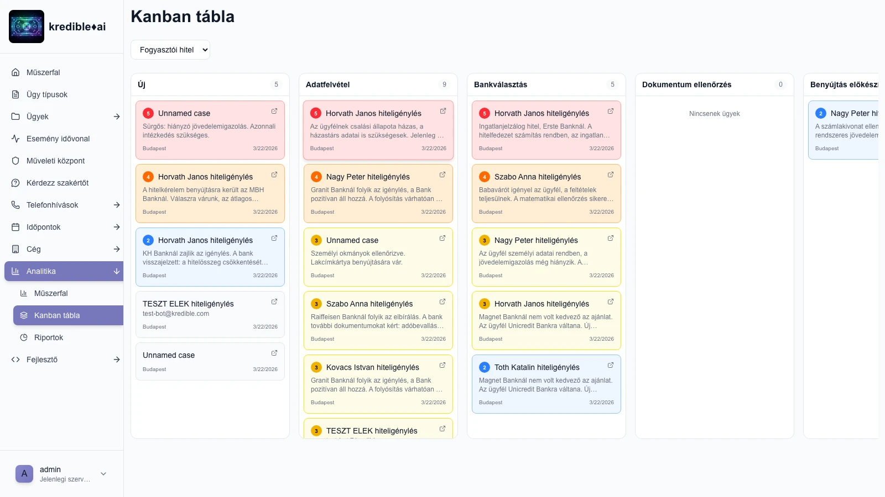The width and height of the screenshot is (885, 497).
Task: Open external link icon on TESZT ELEK card in Új column
Action: pos(274,302)
